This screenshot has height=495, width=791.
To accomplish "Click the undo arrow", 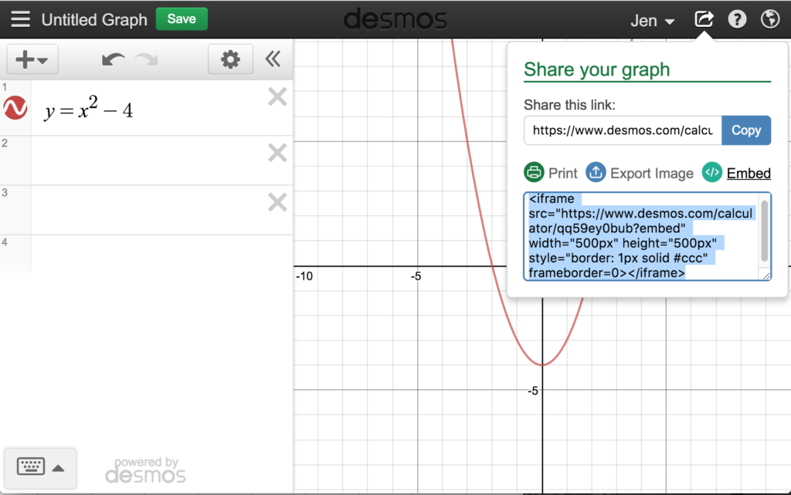I will tap(113, 59).
